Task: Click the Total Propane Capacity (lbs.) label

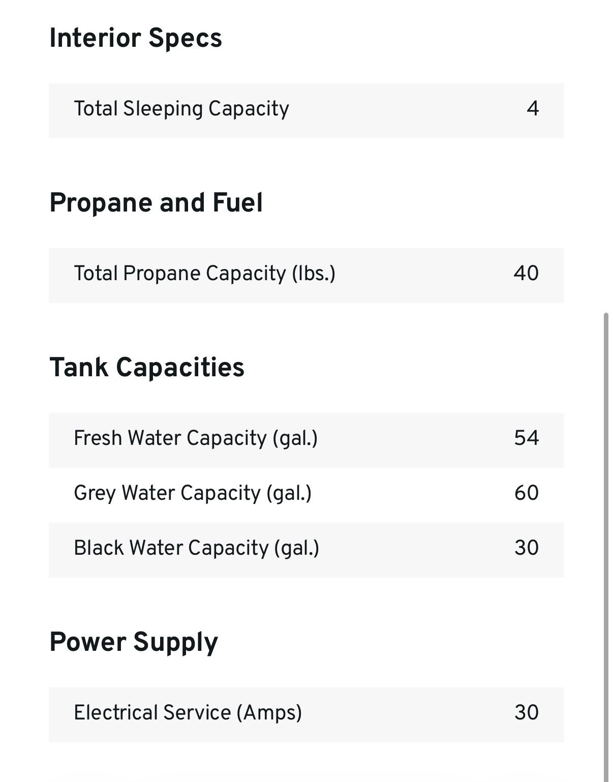Action: [204, 274]
